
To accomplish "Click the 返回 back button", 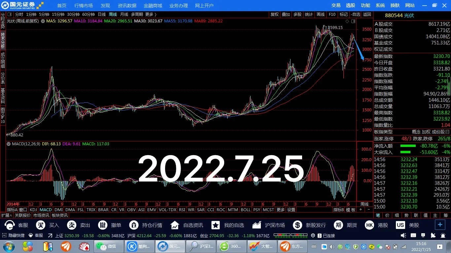I will [367, 14].
